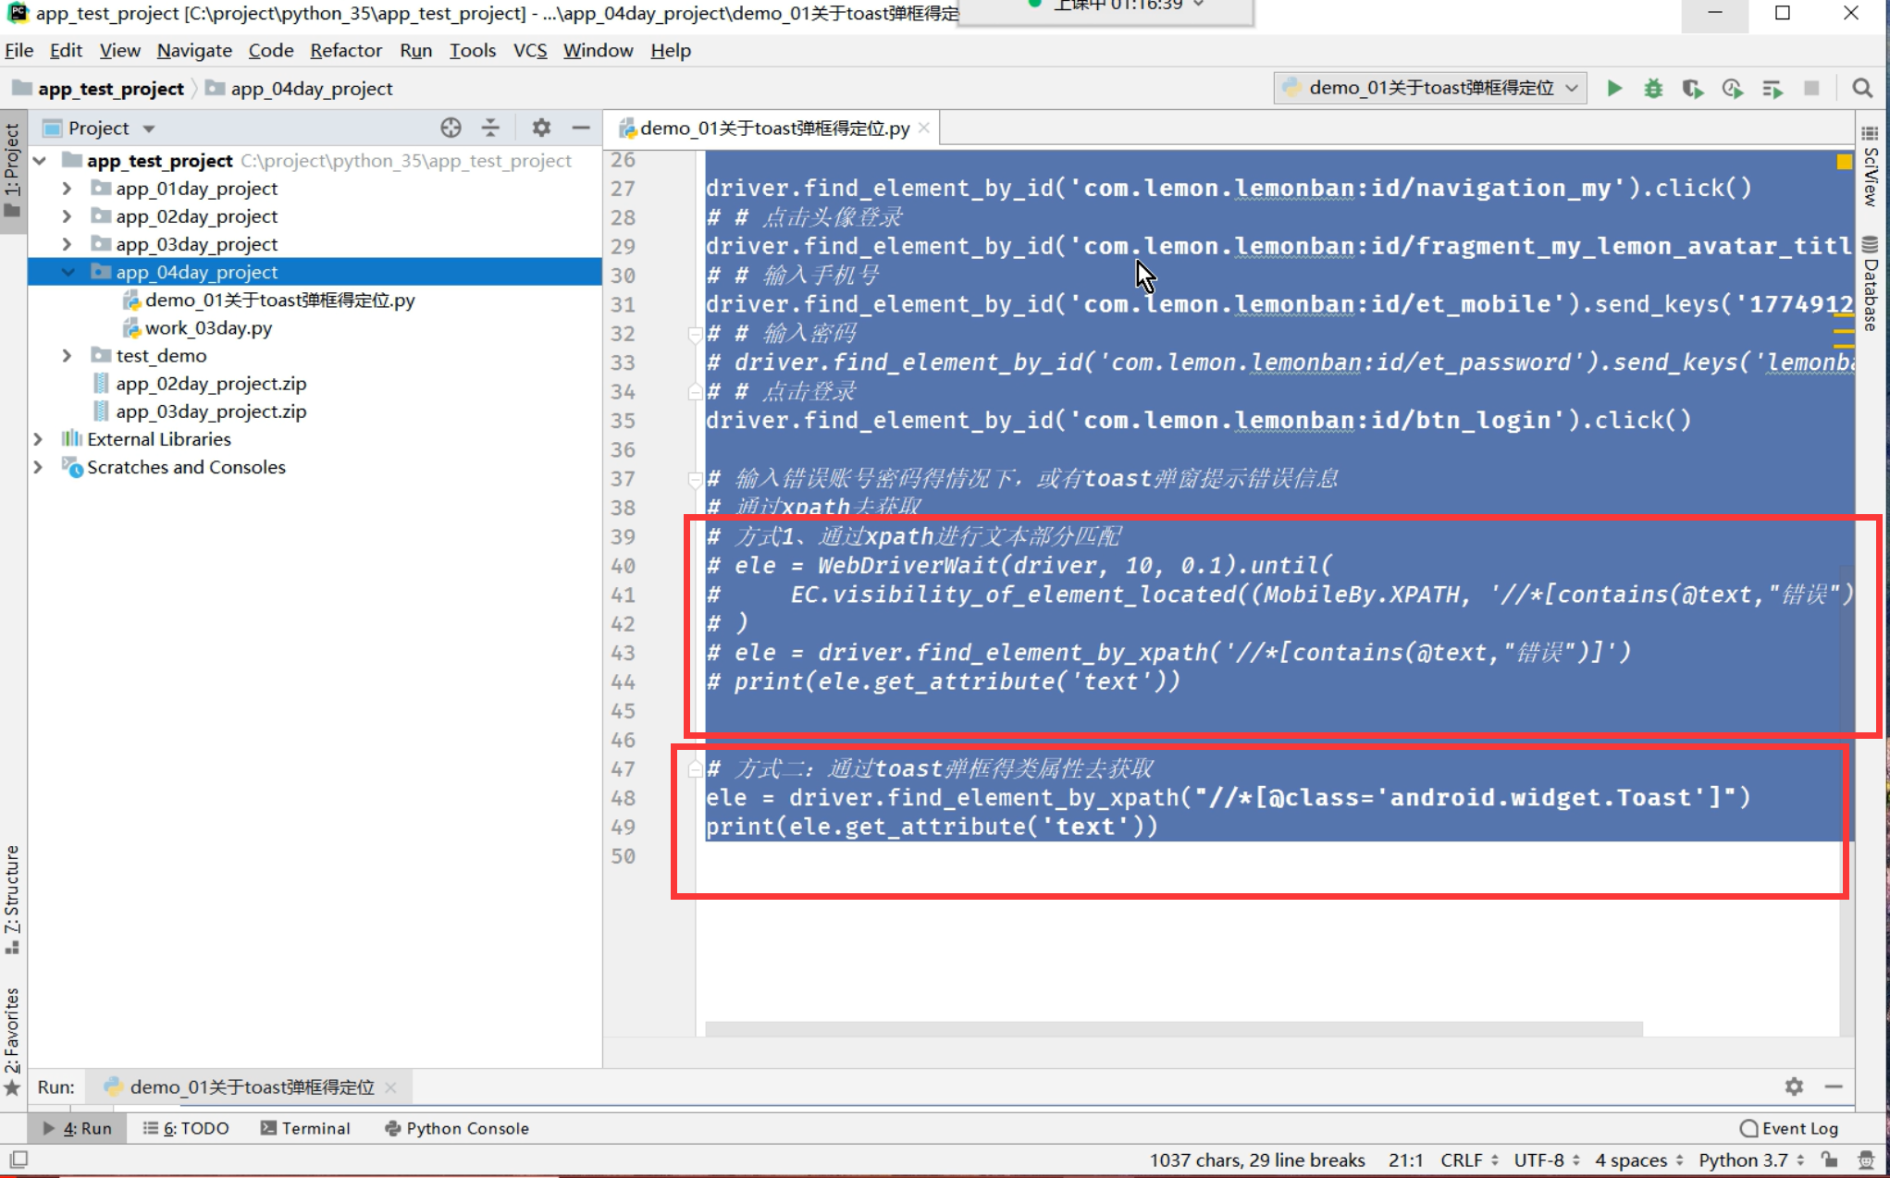Click the editor horizontal scrollbar
This screenshot has height=1178, width=1890.
1173,1028
